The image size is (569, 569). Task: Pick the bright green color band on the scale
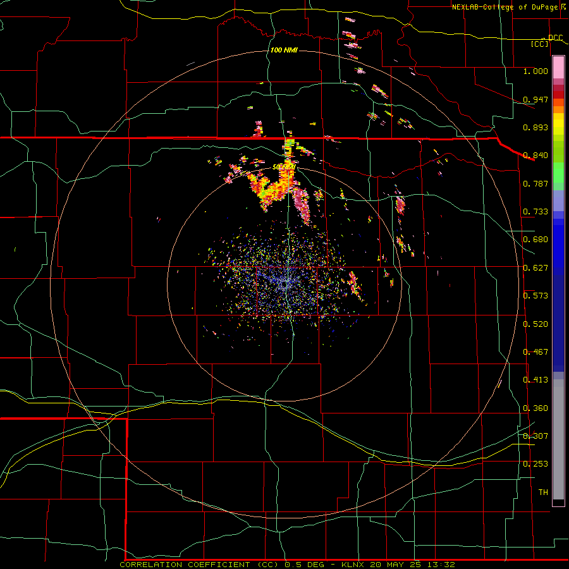[558, 173]
